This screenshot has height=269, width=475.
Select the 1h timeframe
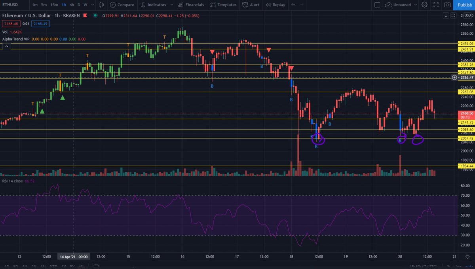coord(64,5)
